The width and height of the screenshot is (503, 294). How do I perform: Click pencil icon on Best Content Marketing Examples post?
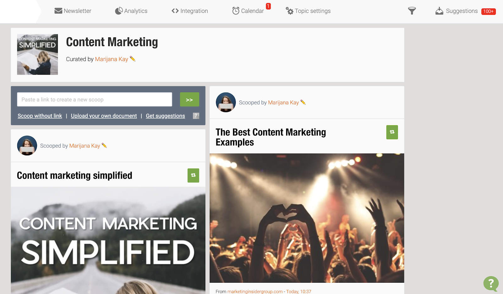point(303,102)
